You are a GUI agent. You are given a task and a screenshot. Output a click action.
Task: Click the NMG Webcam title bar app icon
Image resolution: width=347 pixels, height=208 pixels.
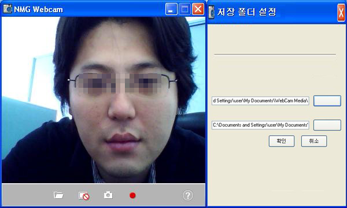pyautogui.click(x=8, y=9)
